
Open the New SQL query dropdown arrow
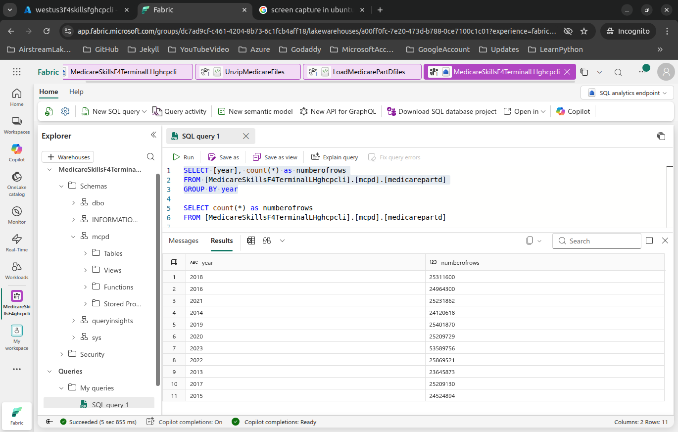point(145,112)
